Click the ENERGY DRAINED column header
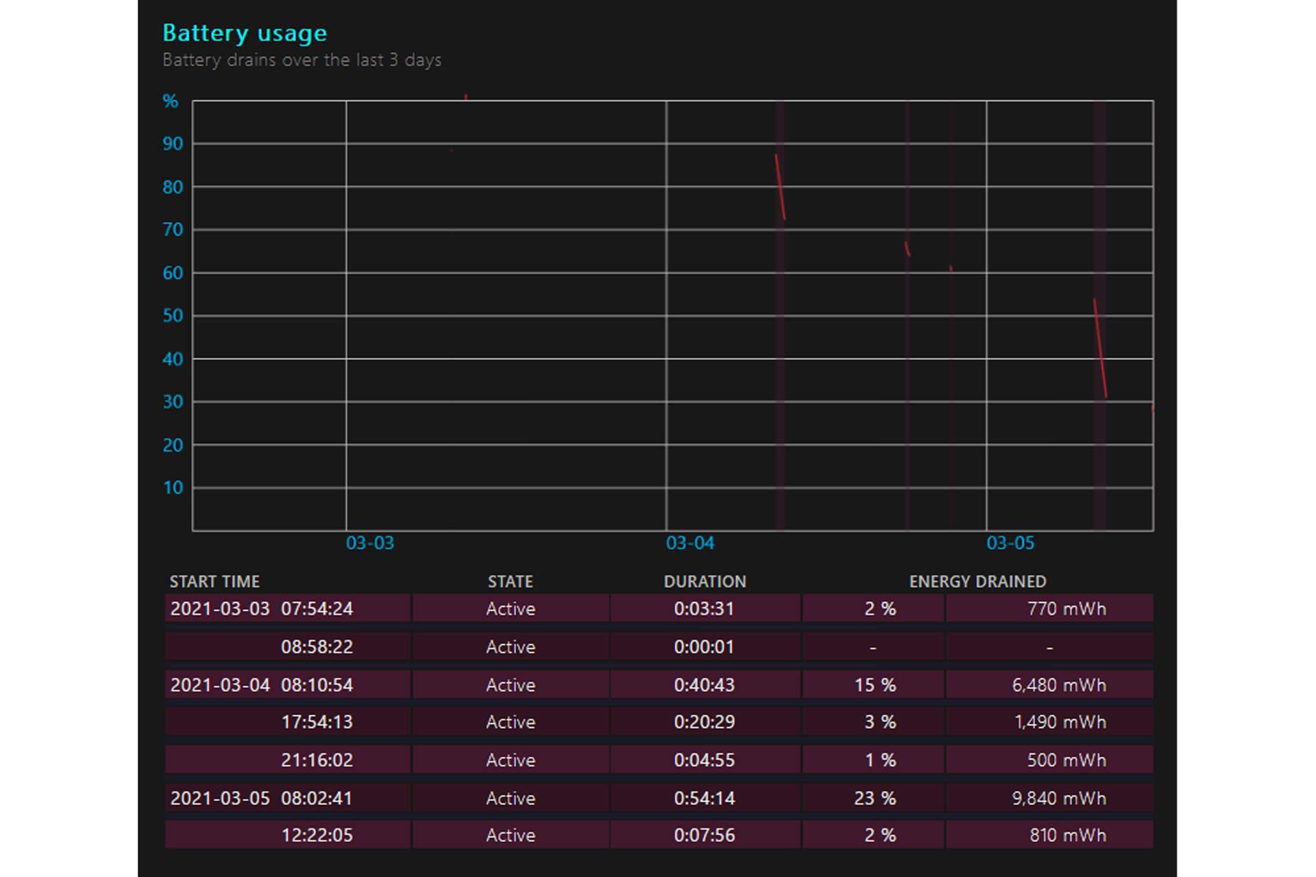The image size is (1316, 877). 977,582
